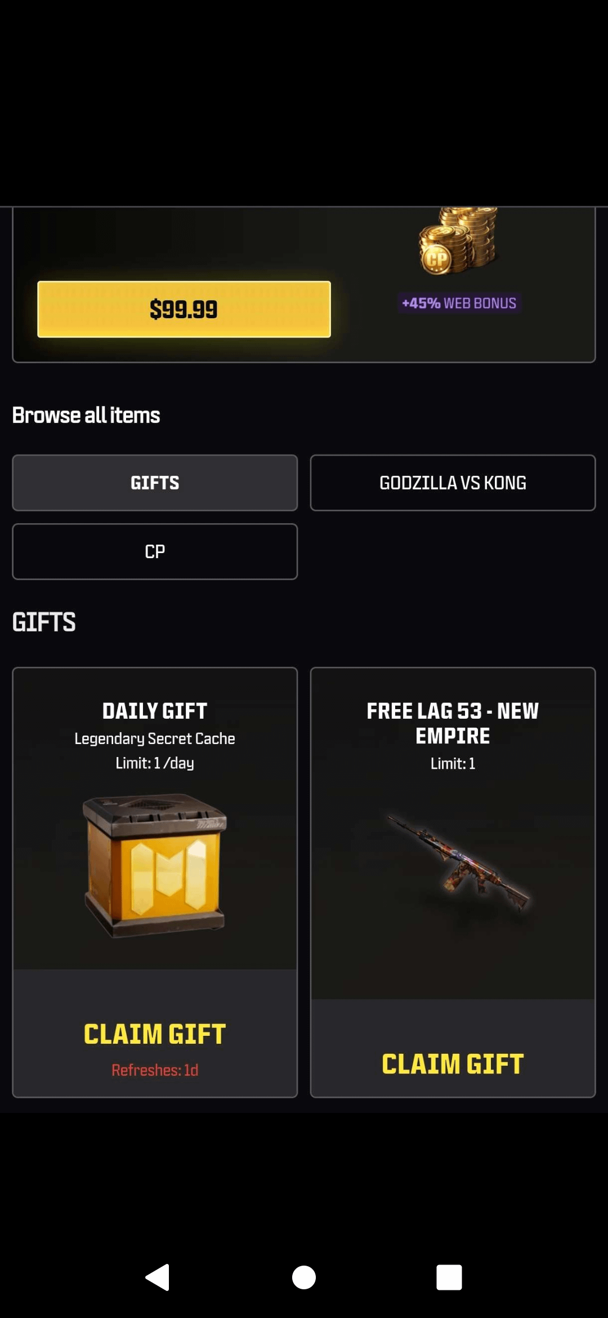Select the GODZILLA VS KONG category
Screen dimensions: 608x1318
click(453, 483)
